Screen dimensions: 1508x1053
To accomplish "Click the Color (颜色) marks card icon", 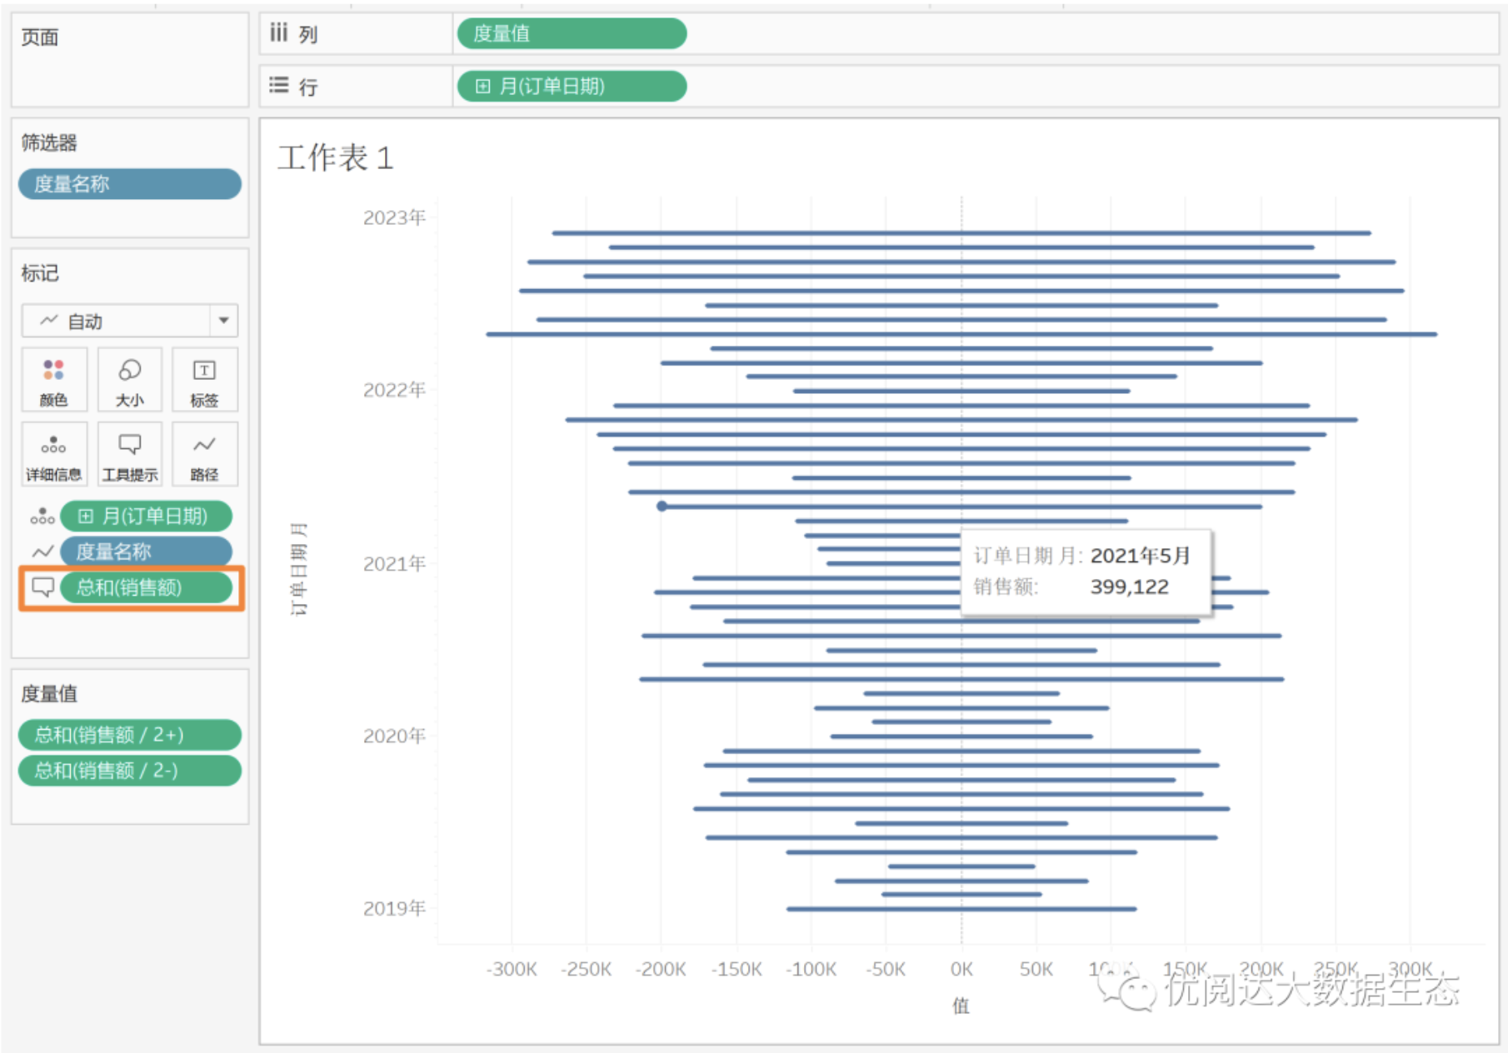I will (x=53, y=380).
